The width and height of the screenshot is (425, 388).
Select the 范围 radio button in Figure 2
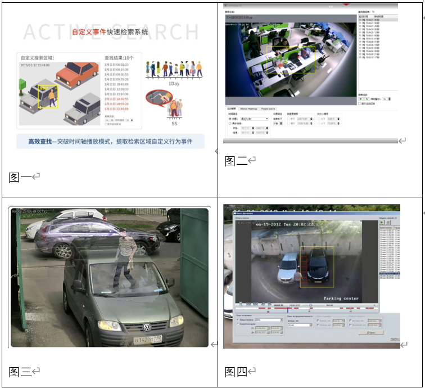click(229, 119)
